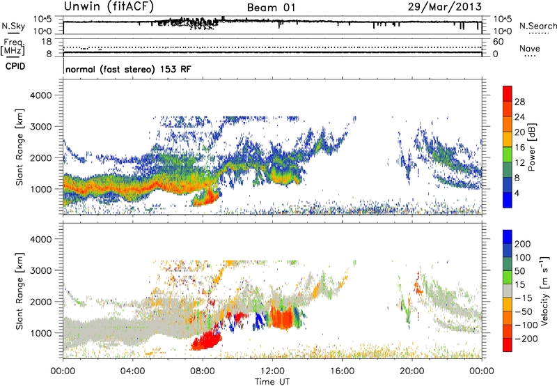Viewport: 557px width, 386px height.
Task: Pick the red bottom velocity colorbar segment
Action: point(508,345)
